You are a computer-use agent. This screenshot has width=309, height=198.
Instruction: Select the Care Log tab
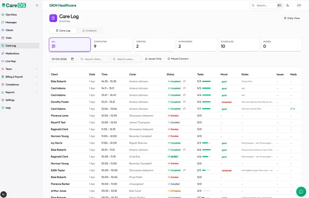pyautogui.click(x=63, y=31)
